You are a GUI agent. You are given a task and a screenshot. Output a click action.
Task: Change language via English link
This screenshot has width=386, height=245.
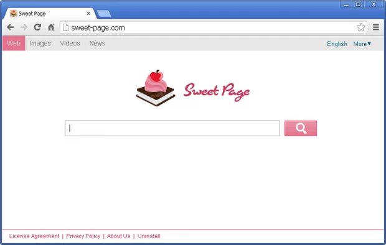pos(337,44)
